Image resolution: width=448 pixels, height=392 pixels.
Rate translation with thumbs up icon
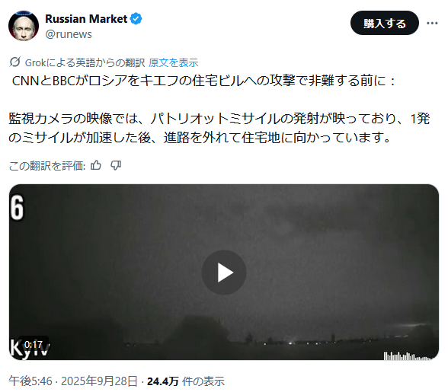[x=96, y=165]
